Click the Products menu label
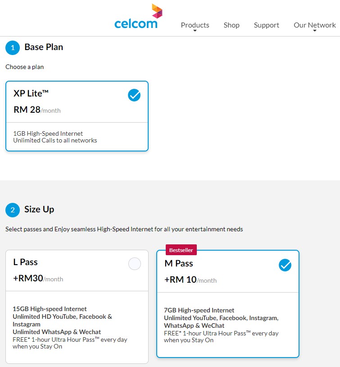The width and height of the screenshot is (340, 367). point(195,25)
